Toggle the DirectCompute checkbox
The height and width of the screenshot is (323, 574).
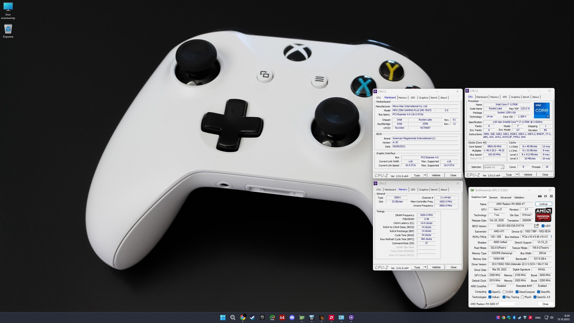[x=517, y=292]
